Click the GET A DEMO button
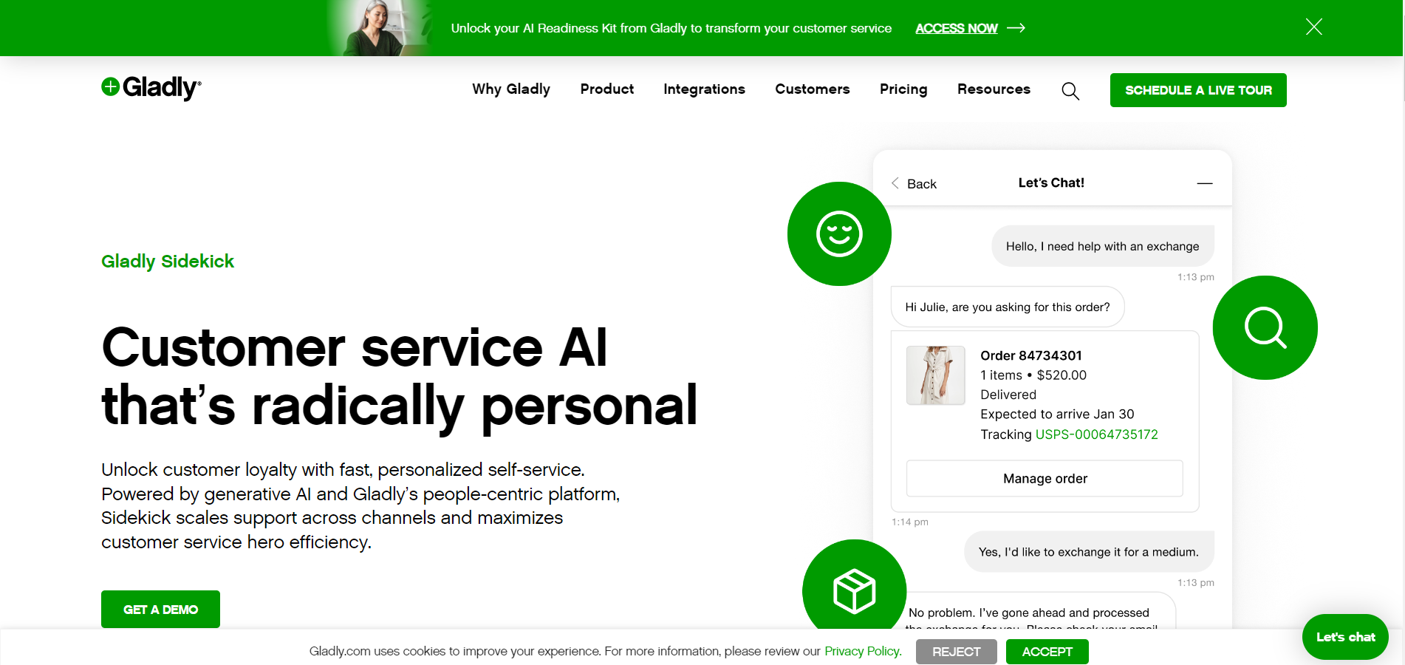Image resolution: width=1405 pixels, height=665 pixels. [x=160, y=610]
